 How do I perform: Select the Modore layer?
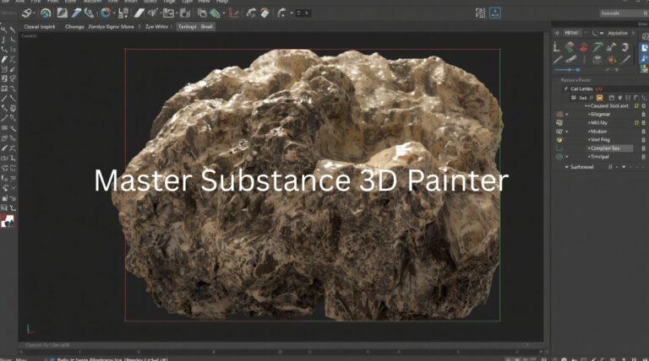click(597, 132)
